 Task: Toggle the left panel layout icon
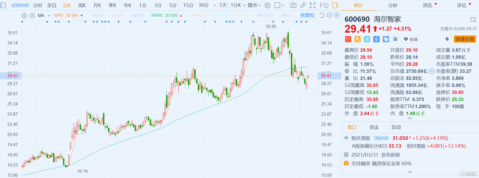[3, 5]
